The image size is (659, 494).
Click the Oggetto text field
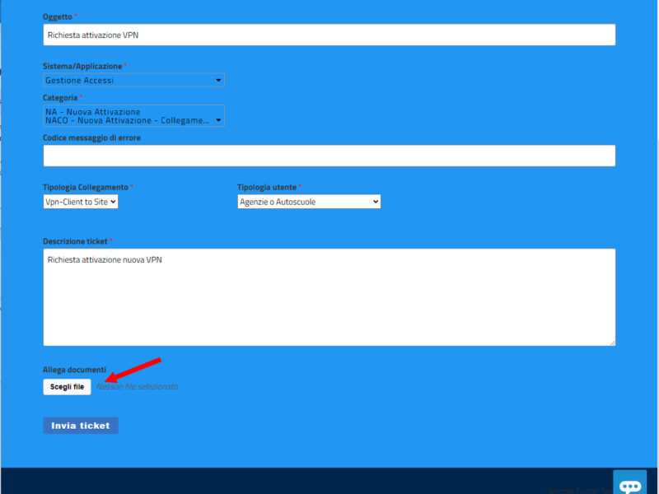pos(329,35)
